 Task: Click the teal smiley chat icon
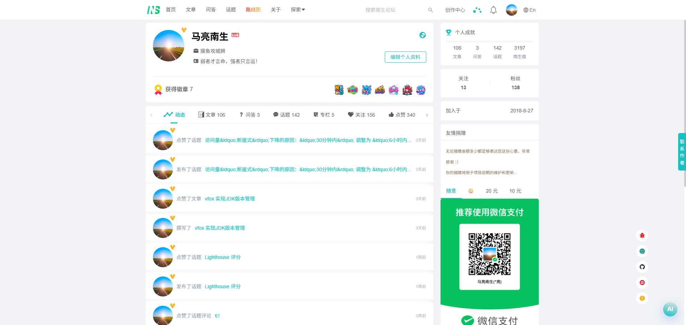coord(642,251)
